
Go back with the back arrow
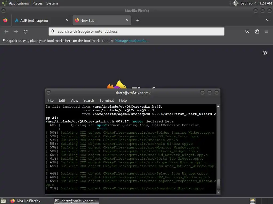tap(6, 31)
